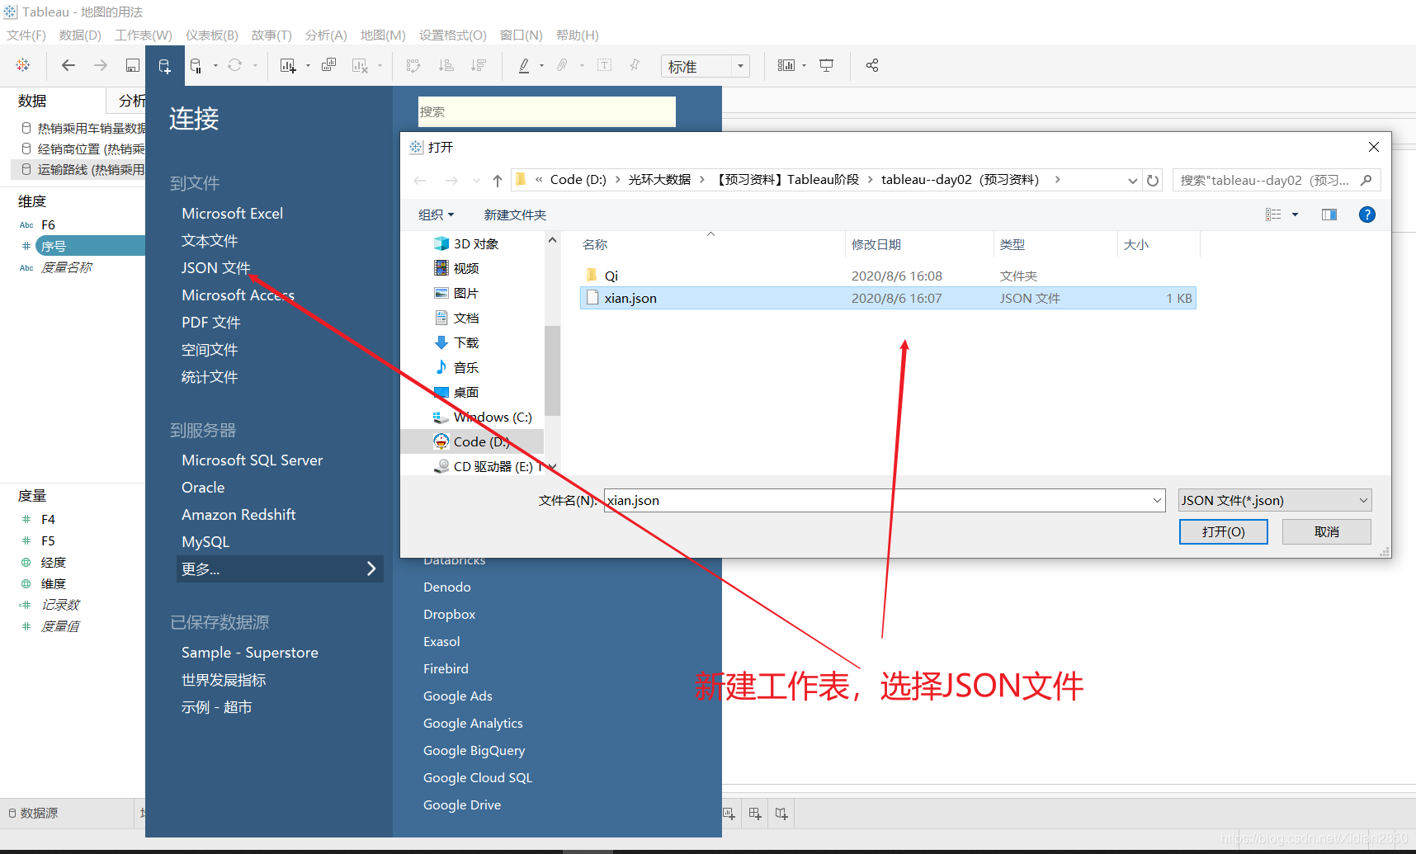Click the Open dialog up-folder arrow
The height and width of the screenshot is (854, 1416).
click(x=498, y=180)
